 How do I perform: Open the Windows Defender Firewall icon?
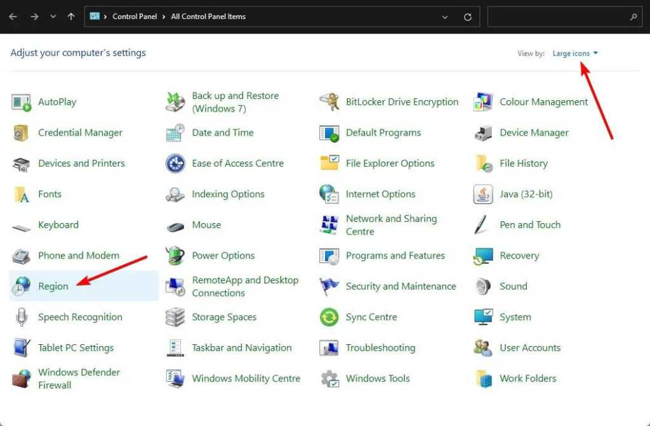tap(21, 378)
